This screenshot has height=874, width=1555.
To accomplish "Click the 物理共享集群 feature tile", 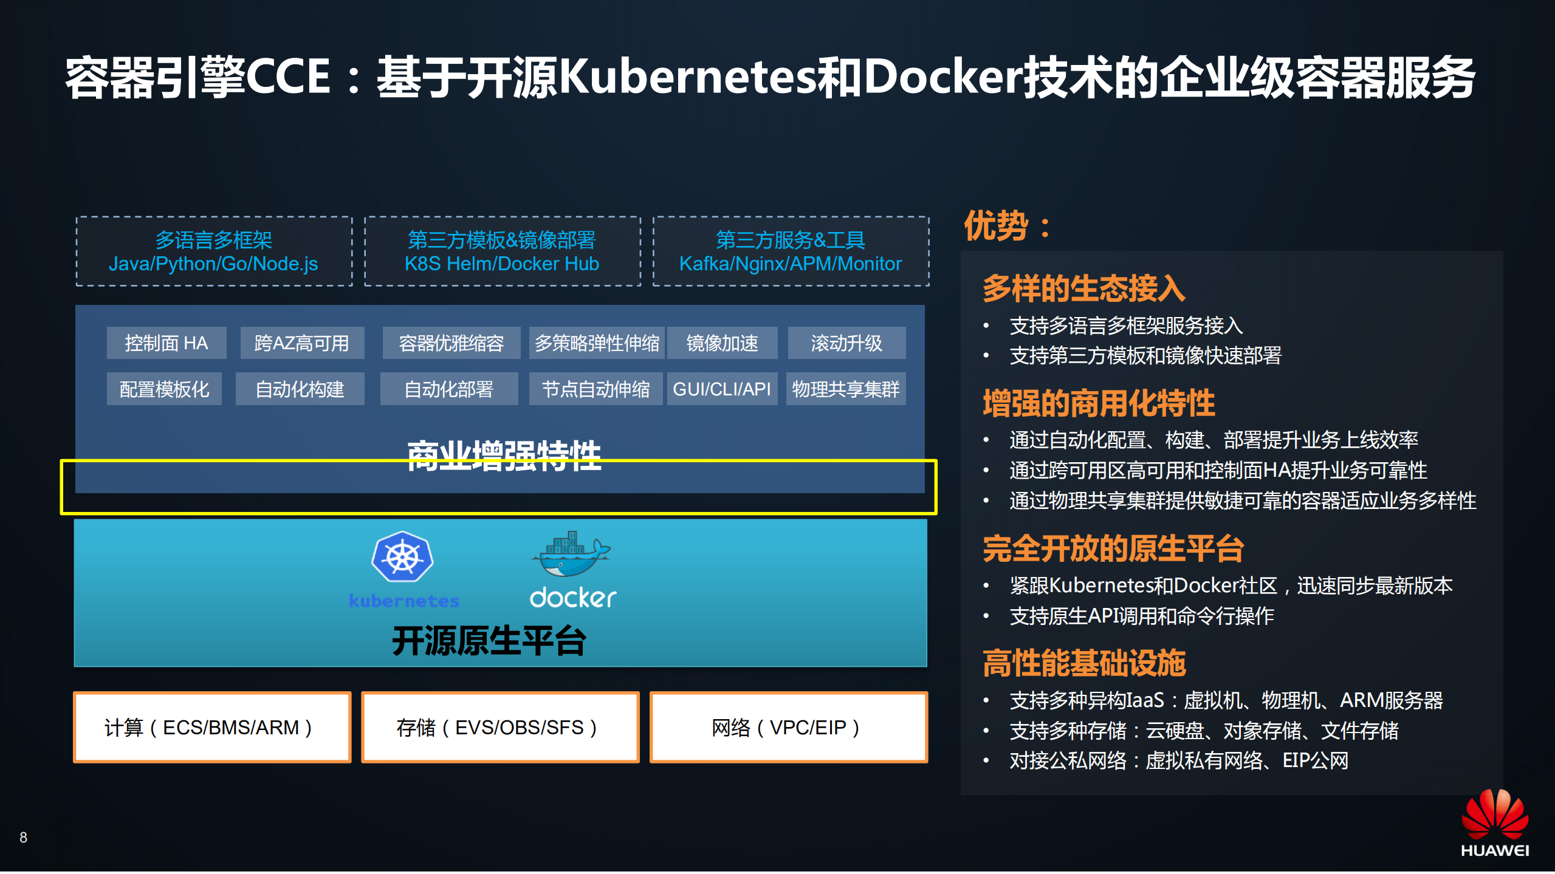I will [x=846, y=389].
